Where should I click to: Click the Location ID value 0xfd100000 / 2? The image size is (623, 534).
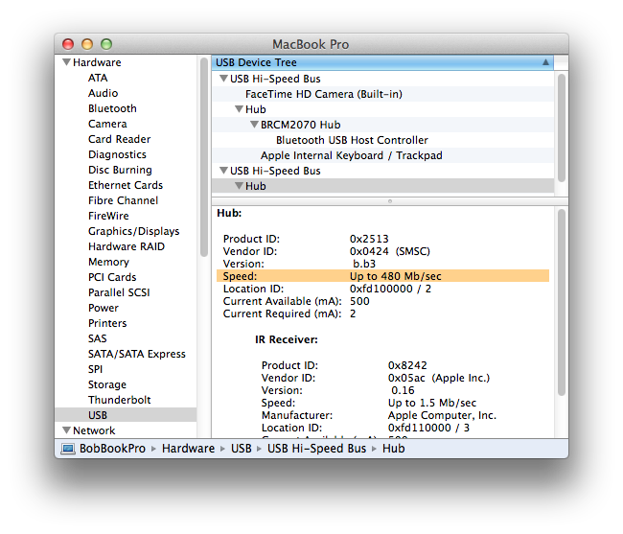point(390,289)
